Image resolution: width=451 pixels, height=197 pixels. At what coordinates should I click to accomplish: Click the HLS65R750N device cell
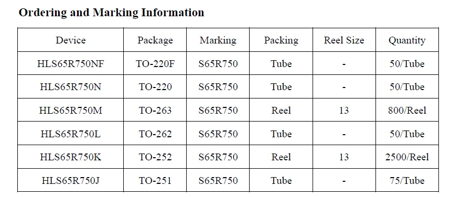pos(70,87)
